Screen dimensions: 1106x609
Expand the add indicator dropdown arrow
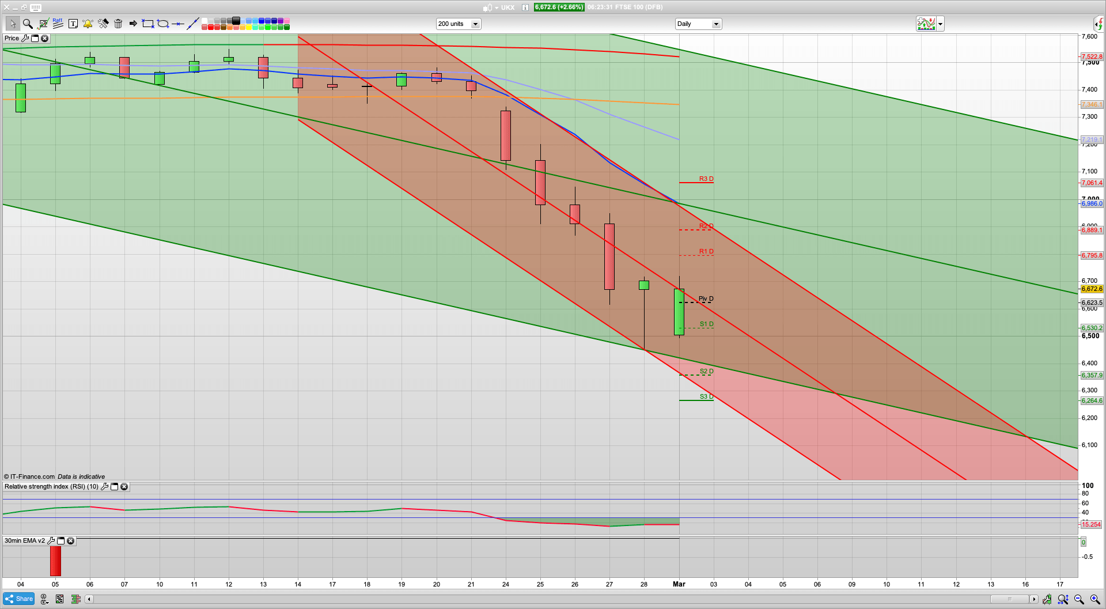(x=940, y=24)
